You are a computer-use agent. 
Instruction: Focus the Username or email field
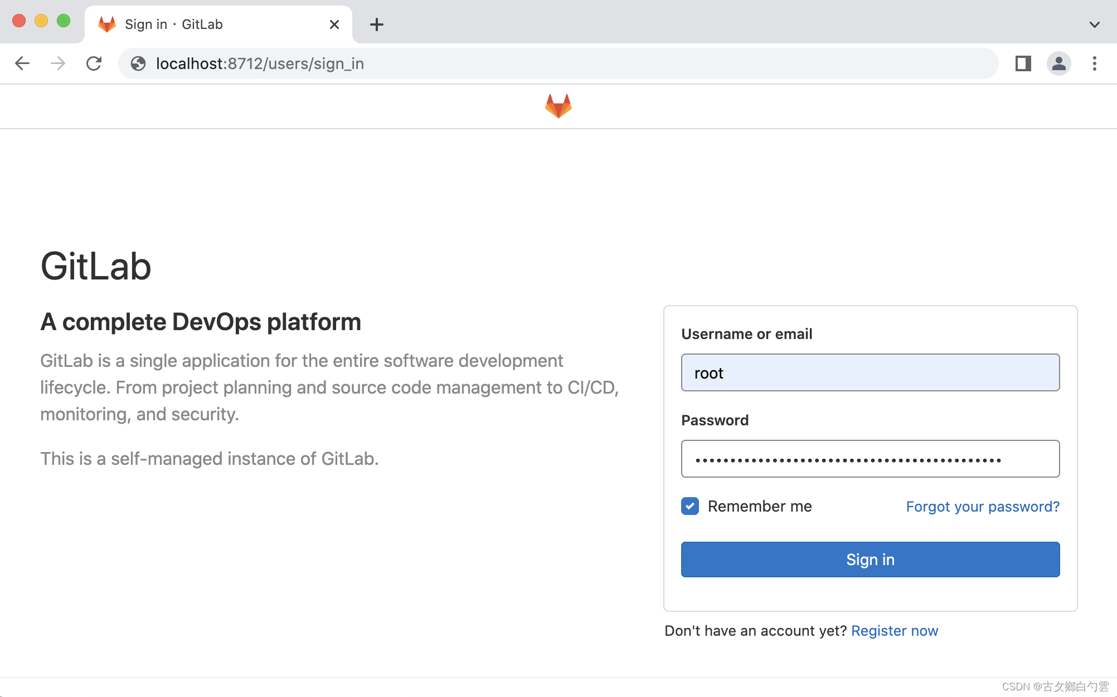coord(870,372)
